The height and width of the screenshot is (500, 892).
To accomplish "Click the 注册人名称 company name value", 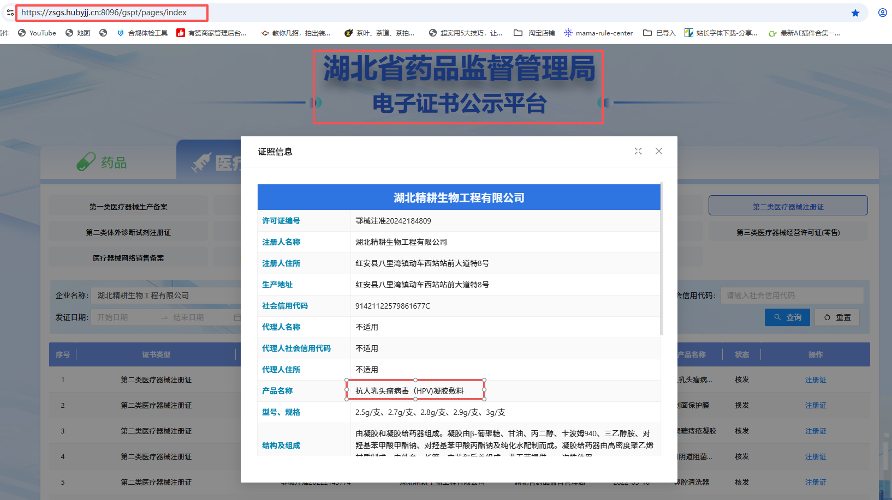I will pos(401,242).
